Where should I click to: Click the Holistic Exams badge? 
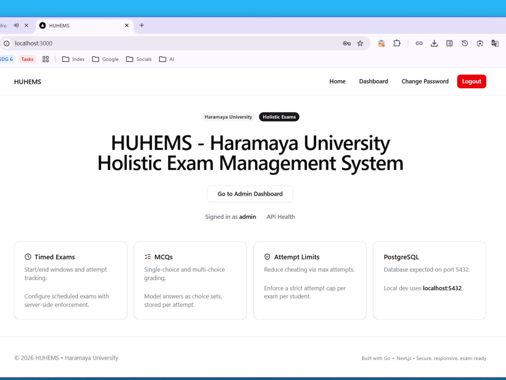click(279, 117)
